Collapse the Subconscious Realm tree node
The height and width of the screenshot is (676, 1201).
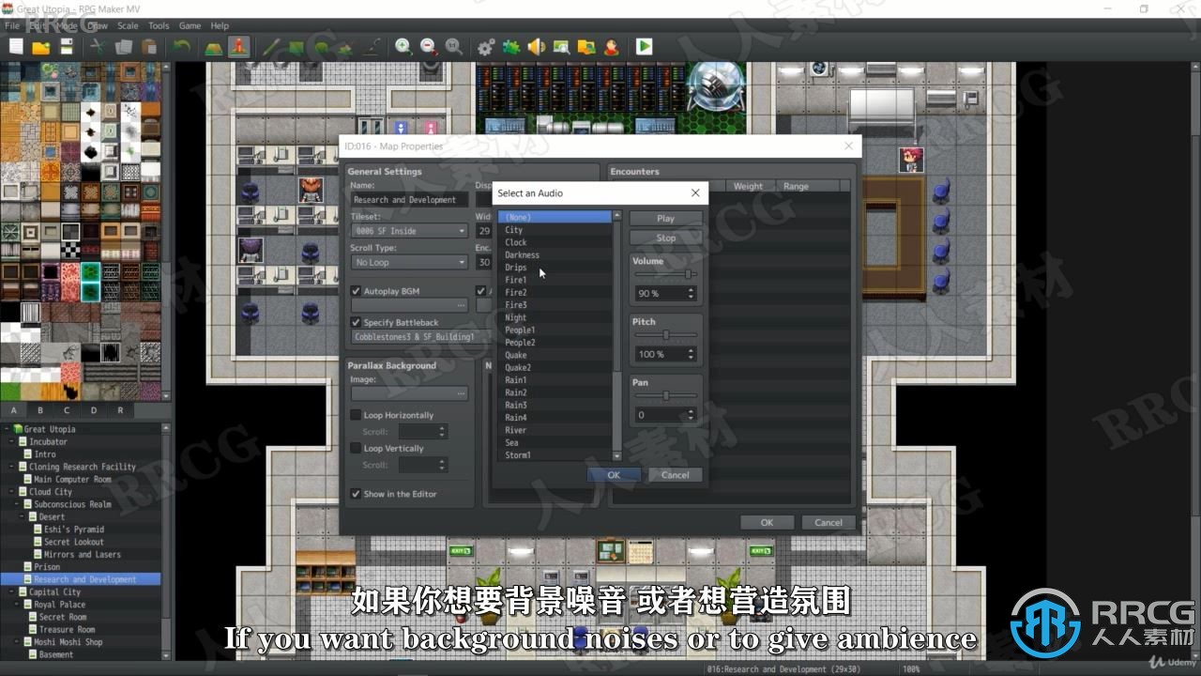coord(19,504)
